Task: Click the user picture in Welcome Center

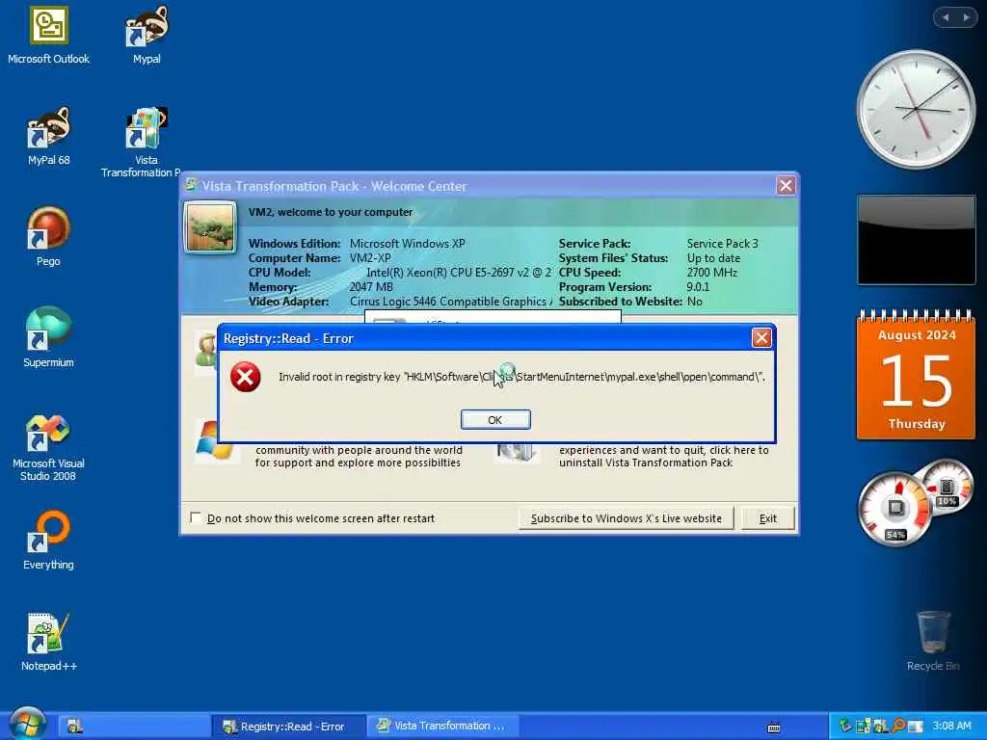Action: pyautogui.click(x=210, y=227)
